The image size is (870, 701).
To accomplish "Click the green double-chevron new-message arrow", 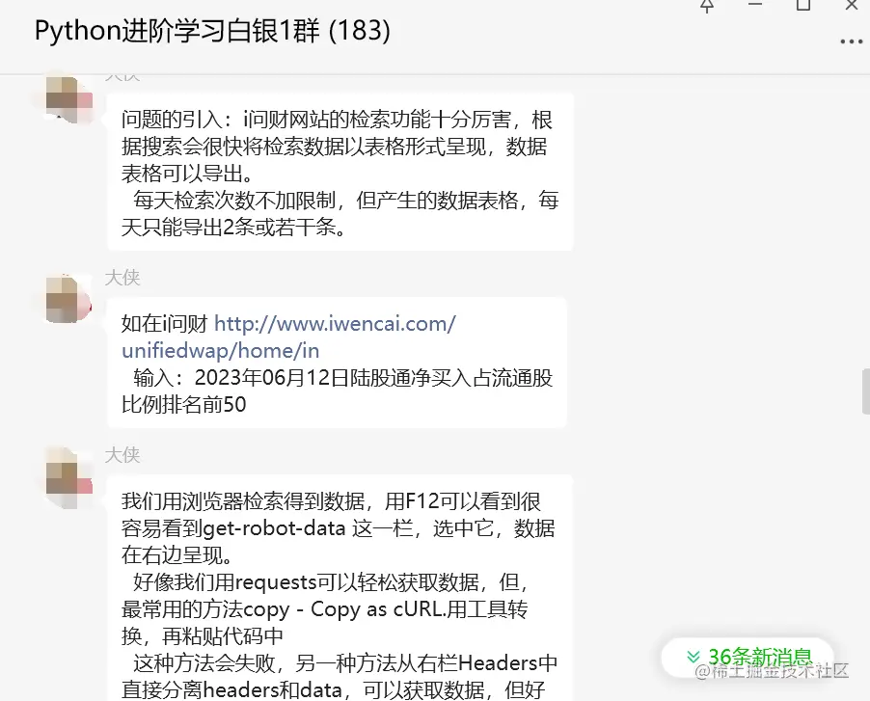I will click(x=693, y=657).
